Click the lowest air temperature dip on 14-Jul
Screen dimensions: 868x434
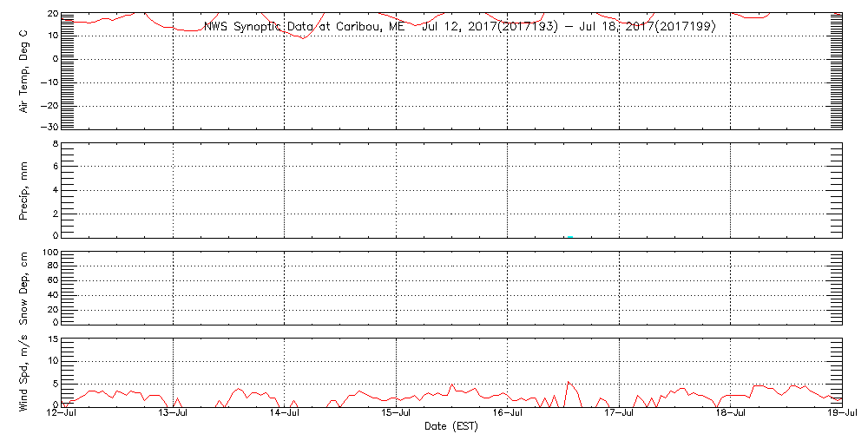coord(301,38)
